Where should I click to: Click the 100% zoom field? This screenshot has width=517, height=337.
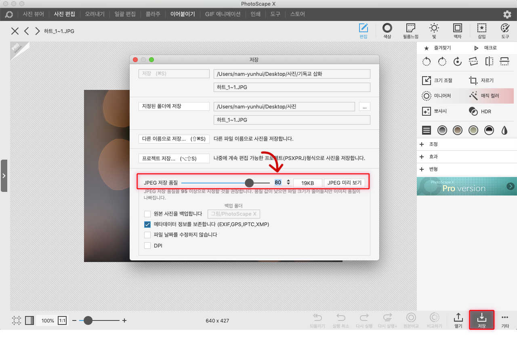point(47,320)
